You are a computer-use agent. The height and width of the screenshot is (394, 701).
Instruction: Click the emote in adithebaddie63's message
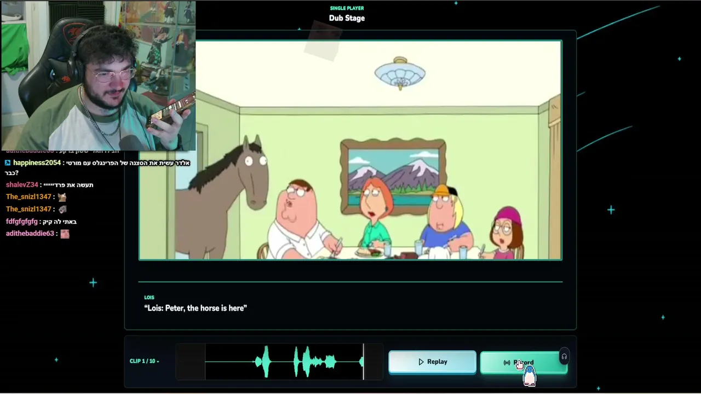click(65, 234)
